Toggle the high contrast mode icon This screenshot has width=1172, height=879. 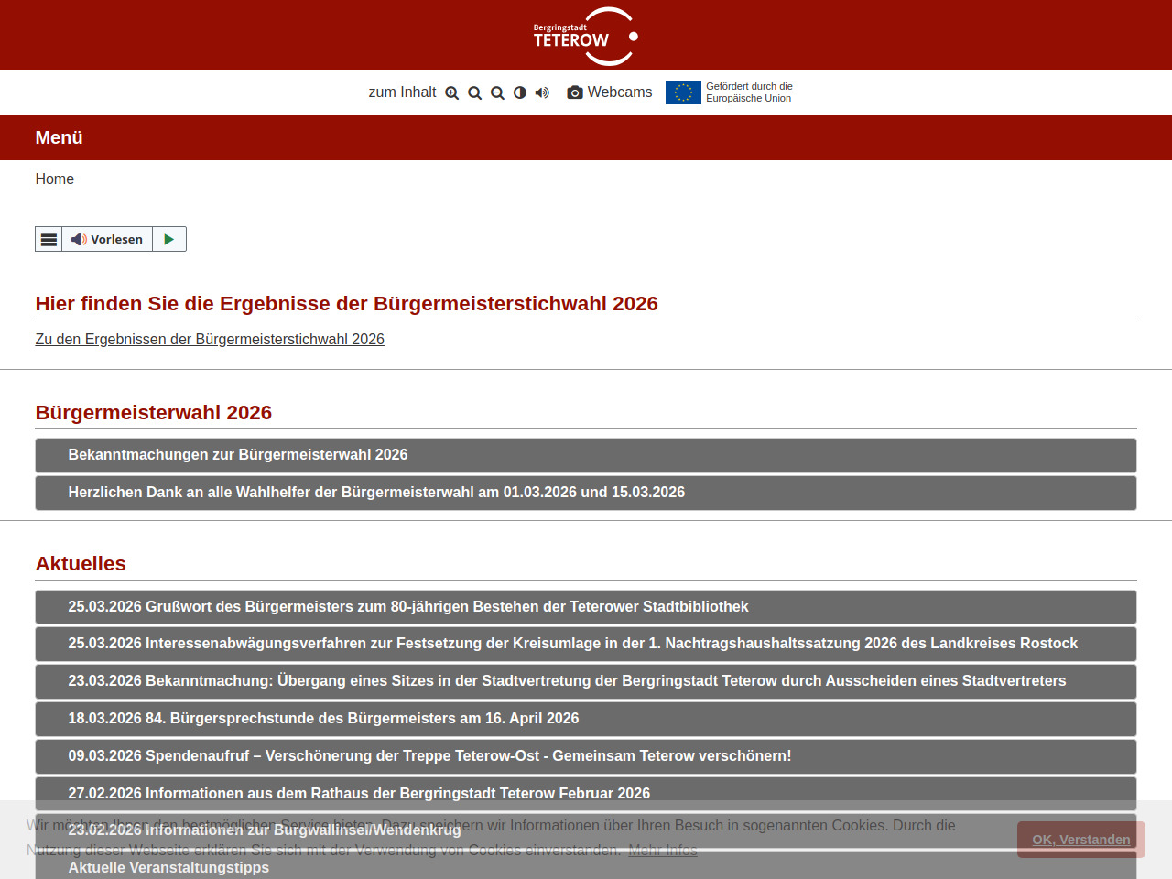(520, 92)
